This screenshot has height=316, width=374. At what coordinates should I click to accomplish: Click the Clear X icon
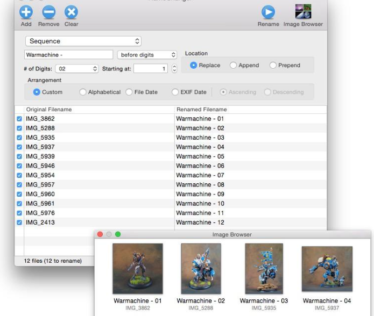point(71,12)
